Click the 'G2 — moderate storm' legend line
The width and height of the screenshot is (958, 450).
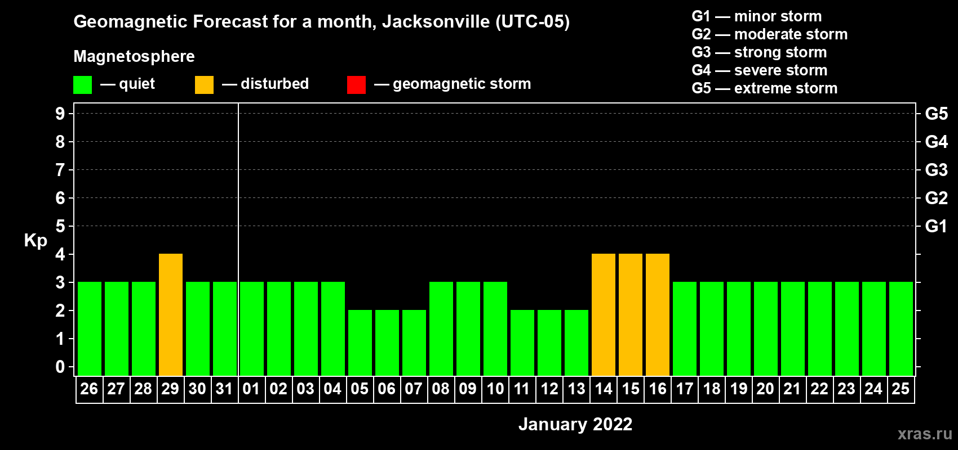[x=770, y=34]
